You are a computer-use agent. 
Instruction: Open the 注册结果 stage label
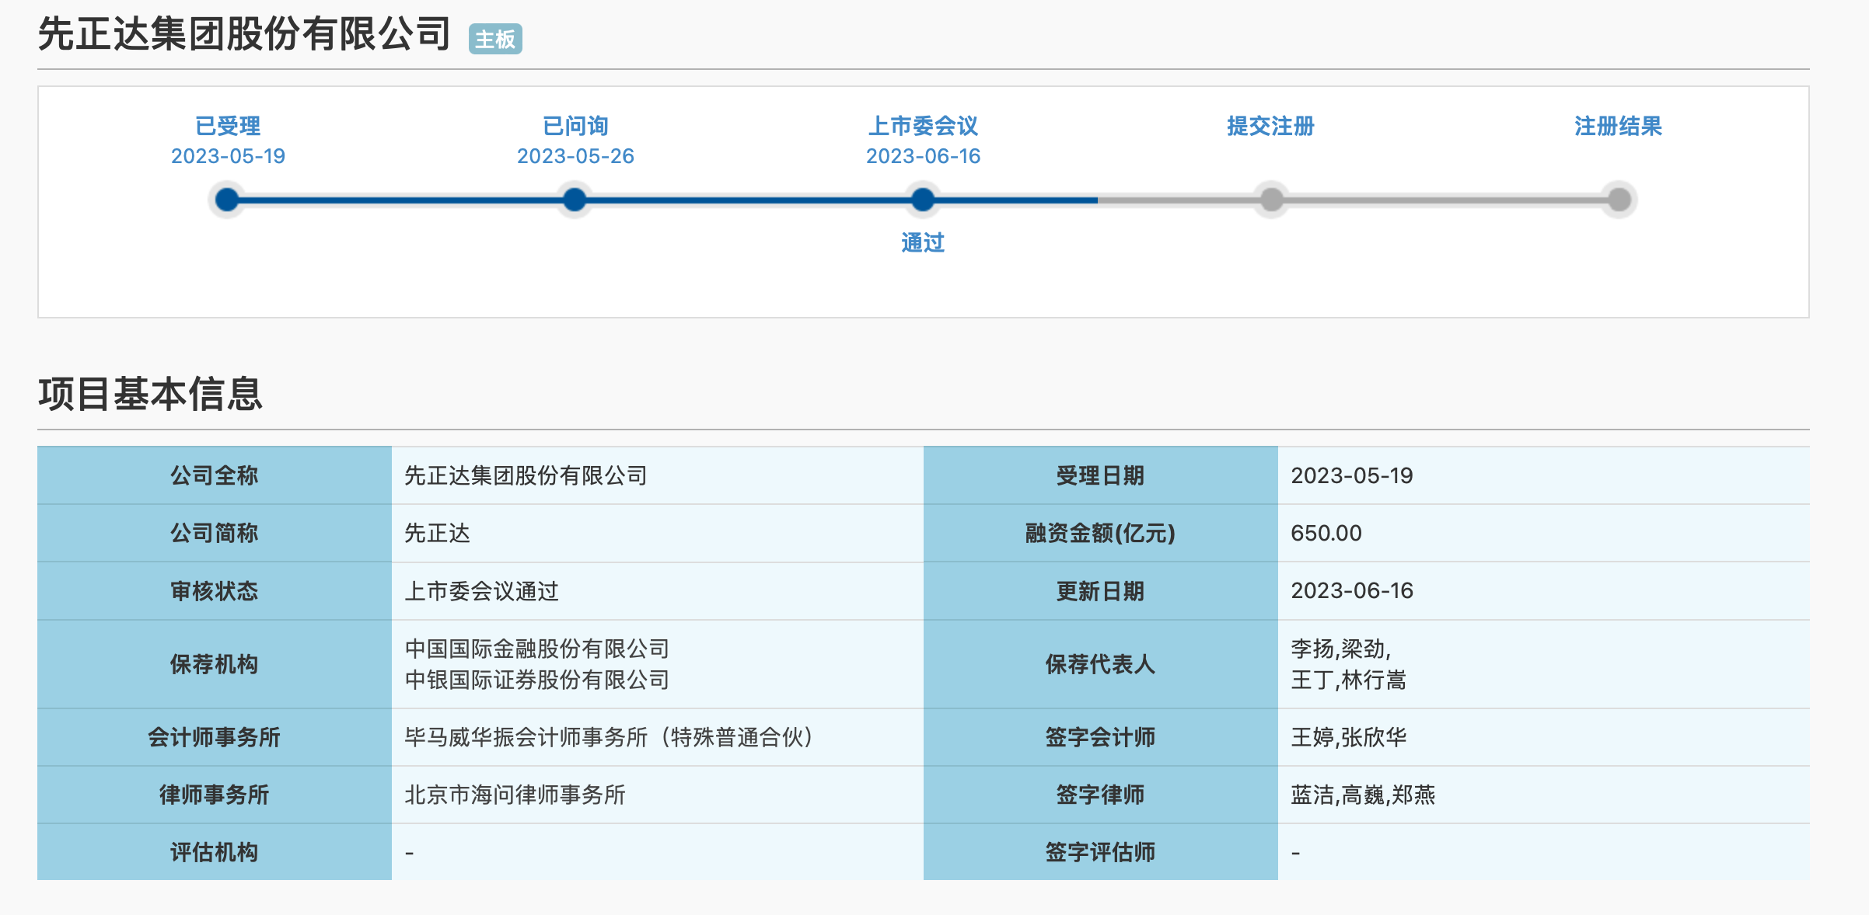(x=1618, y=126)
